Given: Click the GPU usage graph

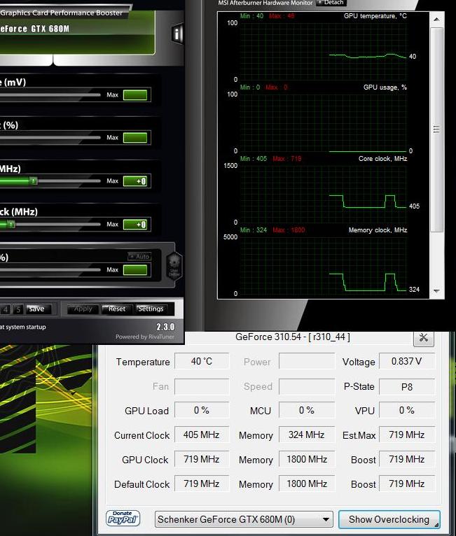Looking at the screenshot, I should pos(324,122).
